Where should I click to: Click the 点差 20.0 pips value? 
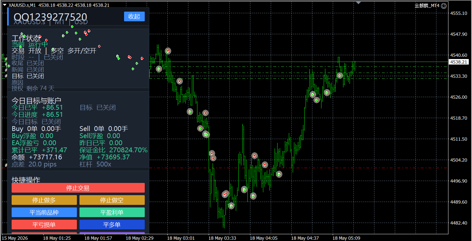click(x=34, y=164)
